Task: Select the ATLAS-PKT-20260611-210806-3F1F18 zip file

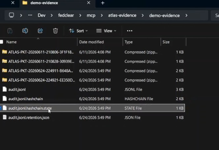Action: [92, 52]
